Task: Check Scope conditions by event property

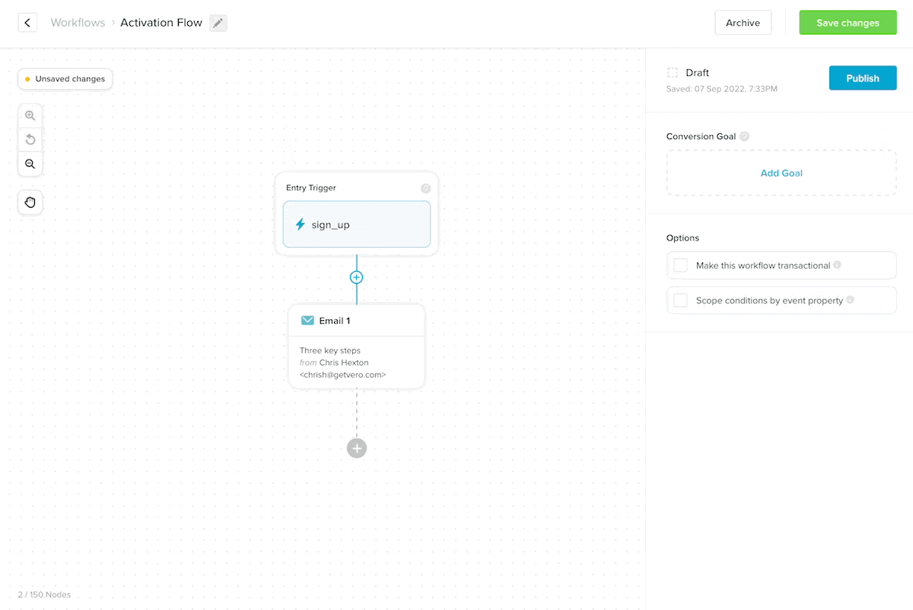Action: pos(680,300)
